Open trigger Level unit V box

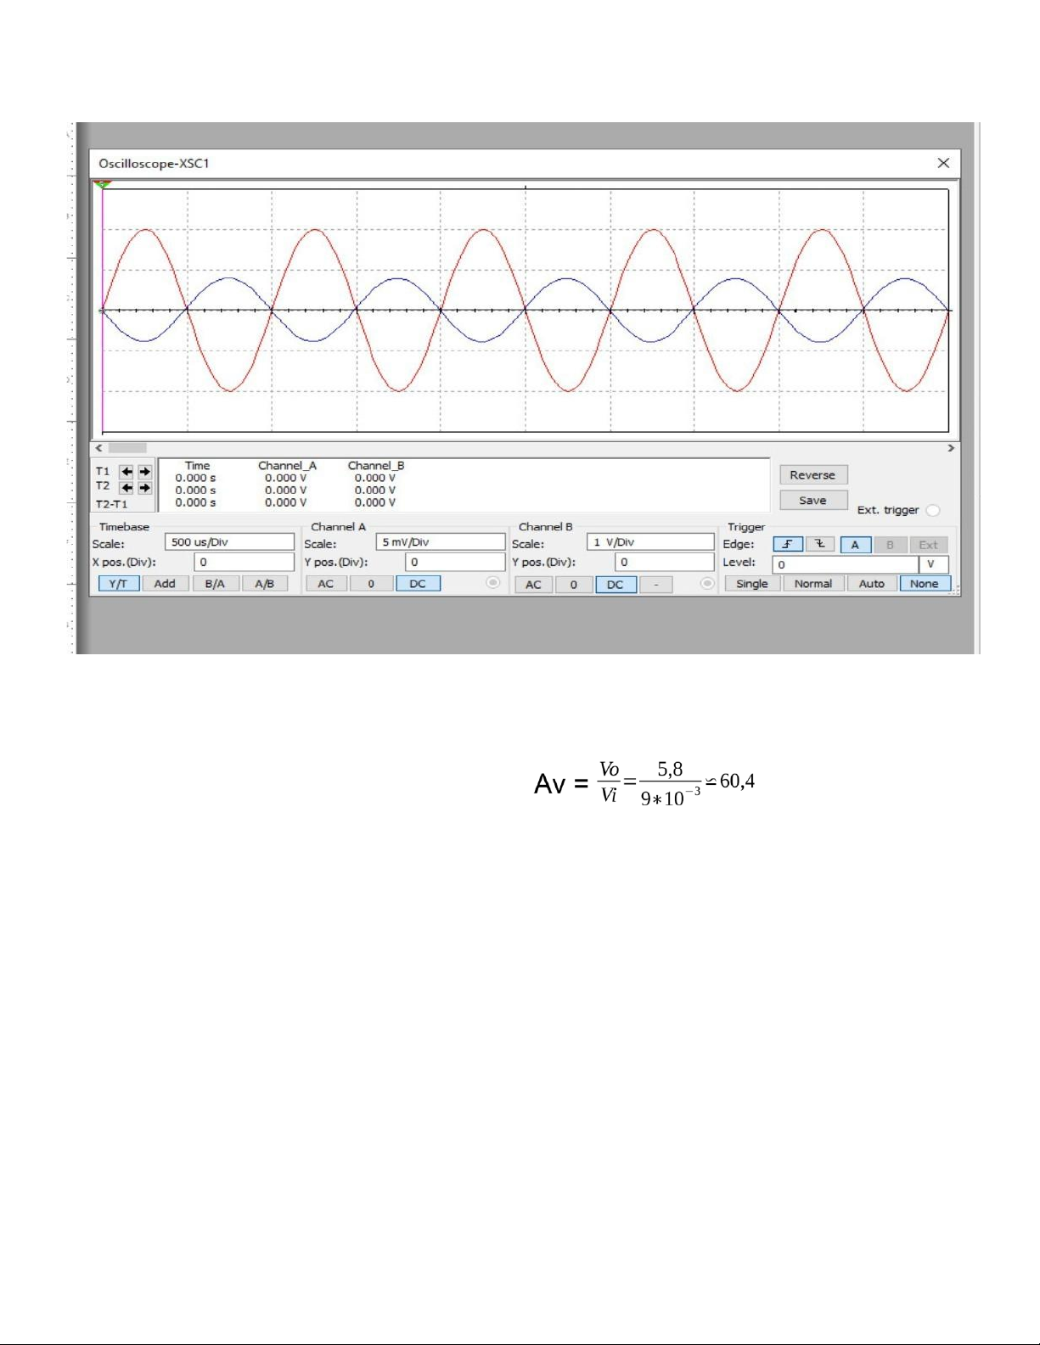pyautogui.click(x=933, y=564)
